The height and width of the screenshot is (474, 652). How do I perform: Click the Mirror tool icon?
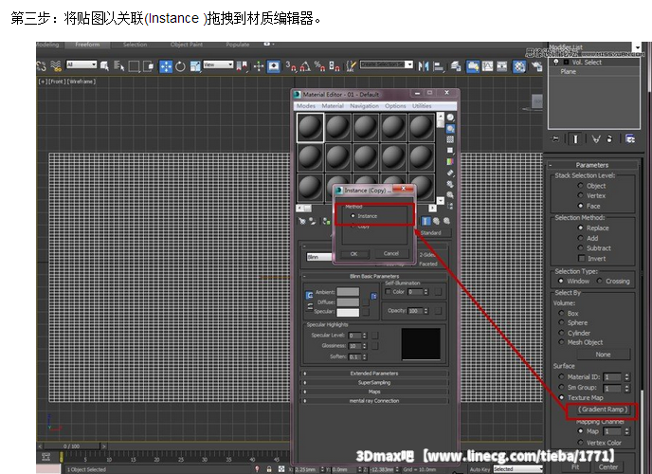(x=424, y=66)
